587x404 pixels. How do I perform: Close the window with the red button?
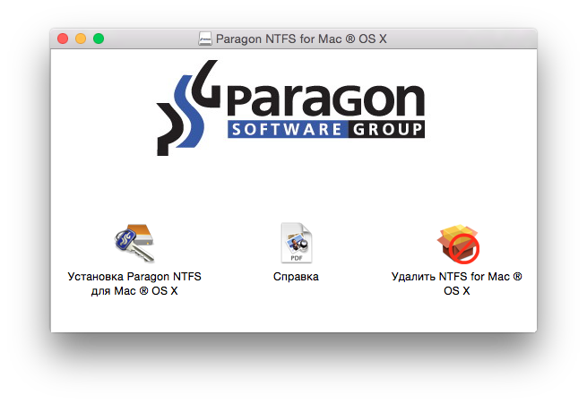click(63, 39)
